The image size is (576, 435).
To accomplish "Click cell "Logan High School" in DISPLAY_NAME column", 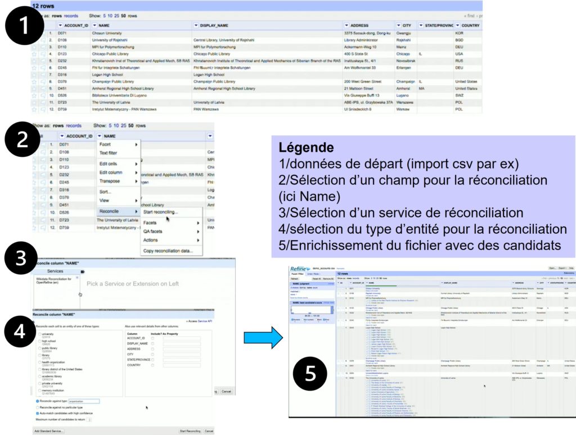I will click(x=209, y=75).
